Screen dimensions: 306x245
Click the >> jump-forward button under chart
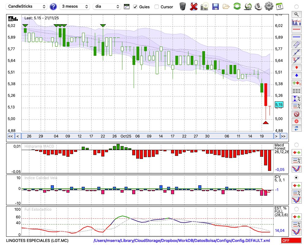tap(284, 136)
